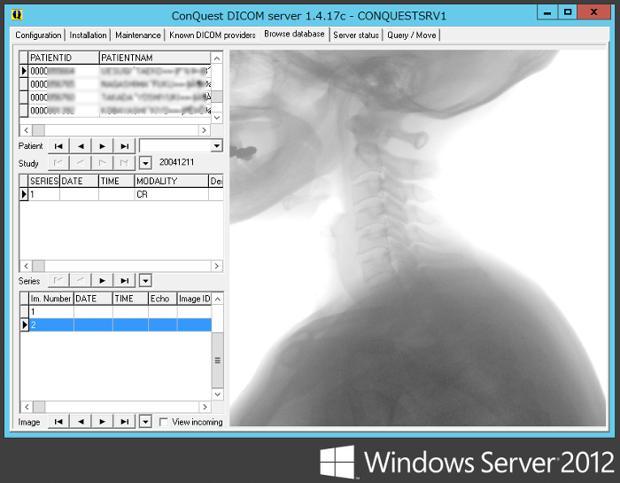620x483 pixels.
Task: Go to first patient record
Action: (58, 146)
